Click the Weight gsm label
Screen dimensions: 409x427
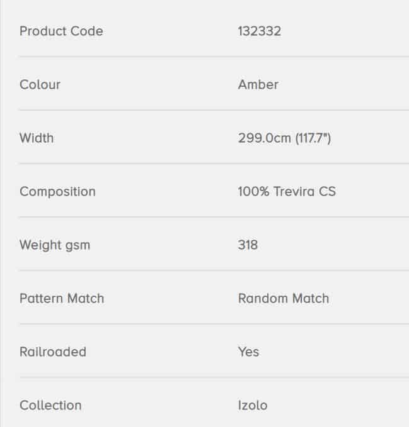[55, 245]
